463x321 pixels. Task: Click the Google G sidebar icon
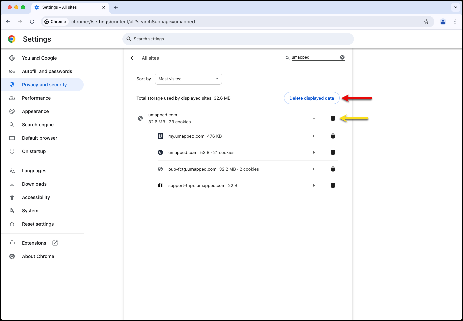[12, 58]
